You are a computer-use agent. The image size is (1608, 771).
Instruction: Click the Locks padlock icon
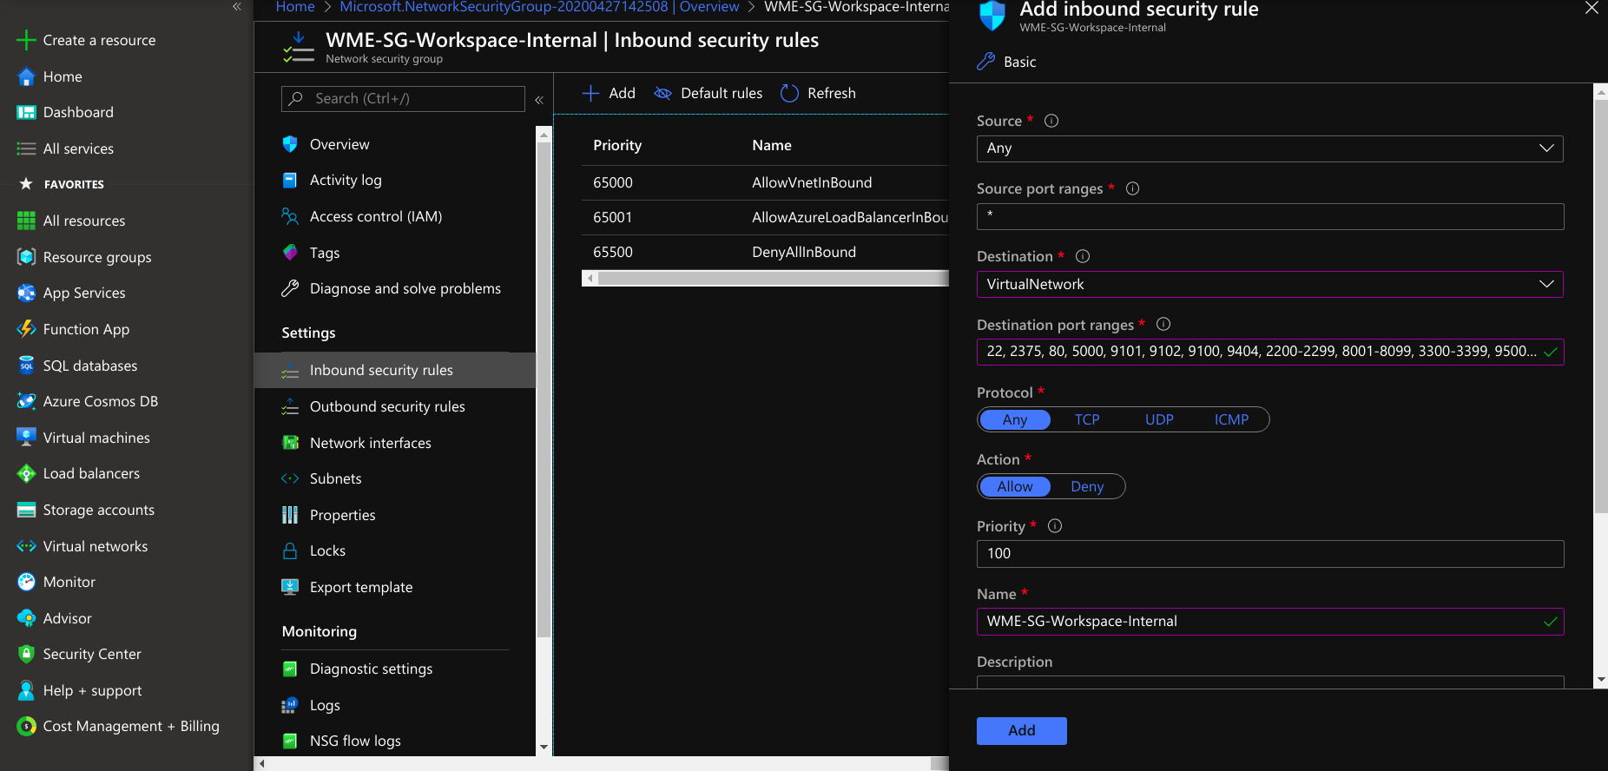point(290,551)
